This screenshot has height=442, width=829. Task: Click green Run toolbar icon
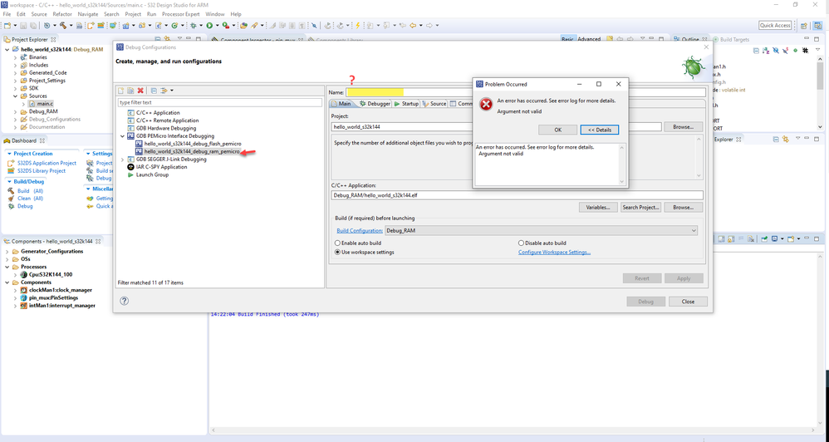(x=209, y=26)
